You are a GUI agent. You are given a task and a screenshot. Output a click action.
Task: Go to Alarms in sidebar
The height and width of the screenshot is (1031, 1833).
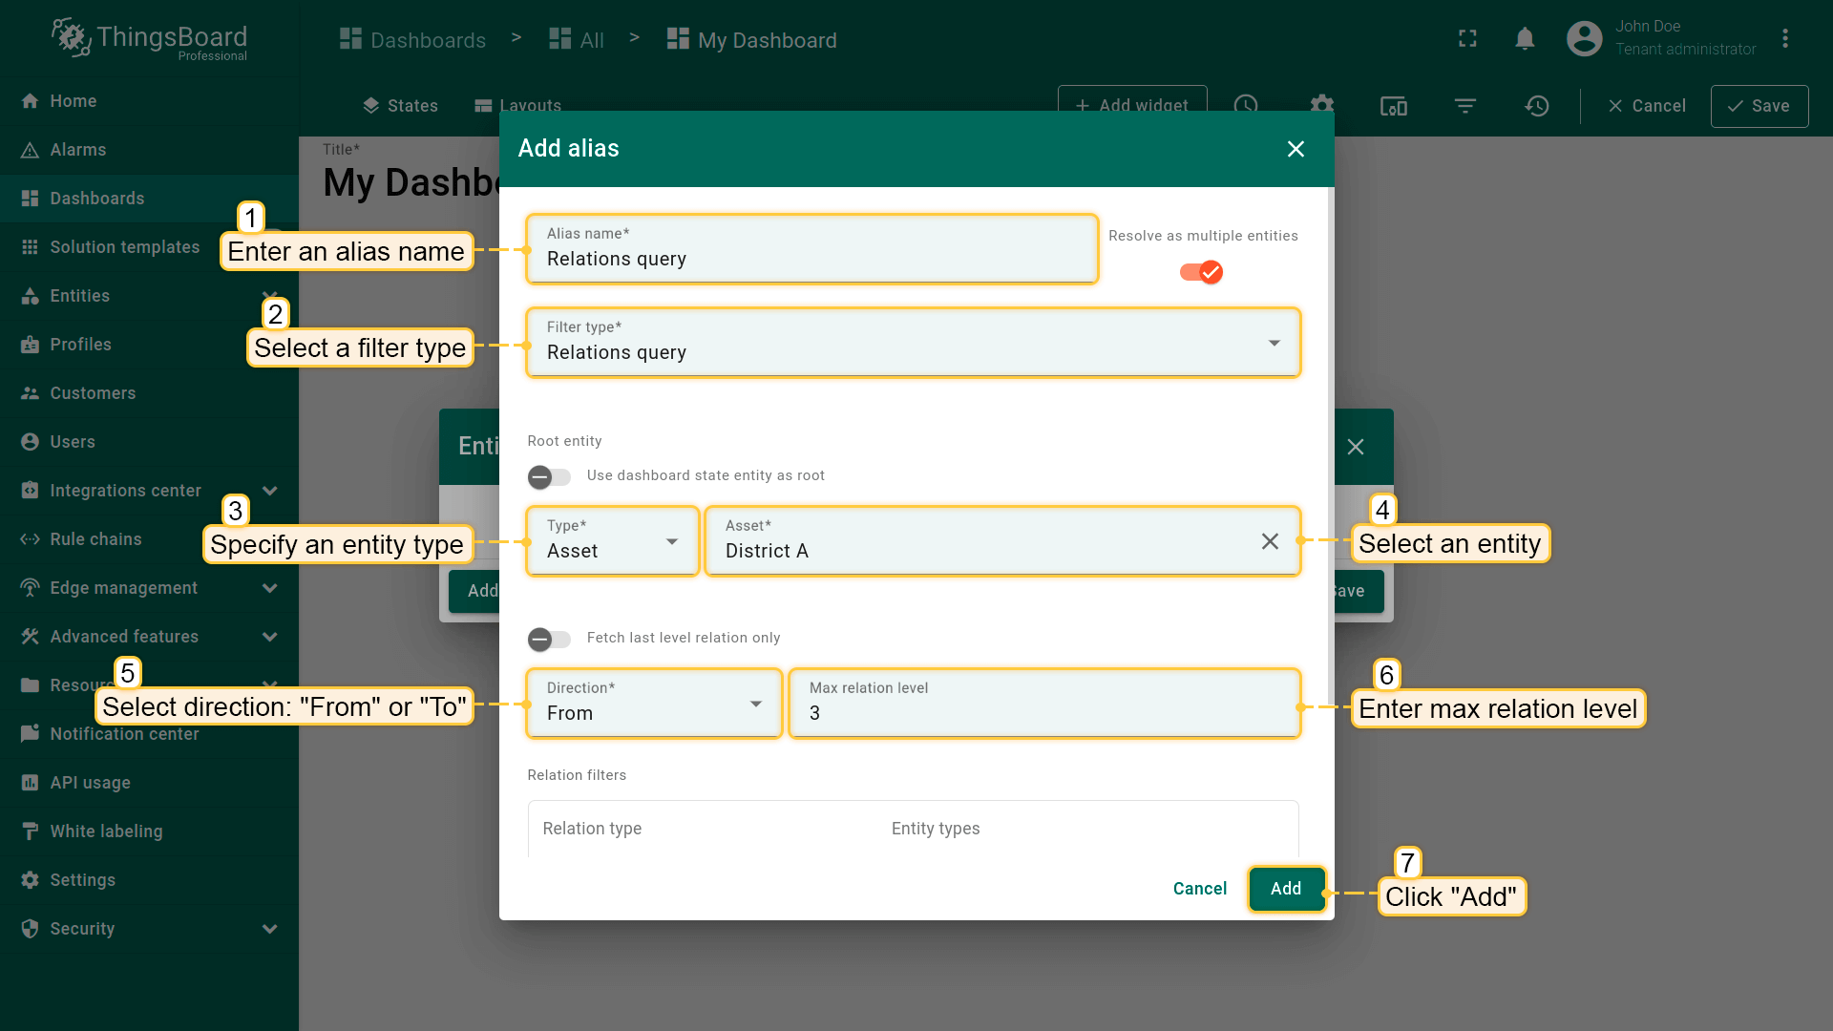point(77,150)
